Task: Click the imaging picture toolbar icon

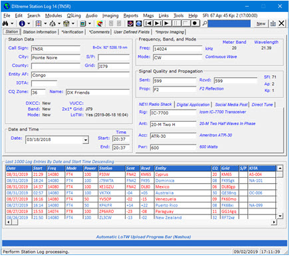Action: pyautogui.click(x=83, y=23)
